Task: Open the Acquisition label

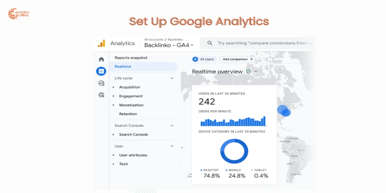Action: coord(129,87)
